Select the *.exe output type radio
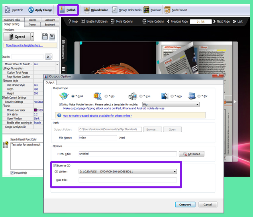 coord(141,96)
